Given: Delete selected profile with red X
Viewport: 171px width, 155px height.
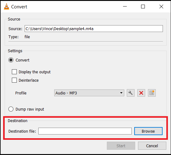Looking at the screenshot, I should coord(141,93).
